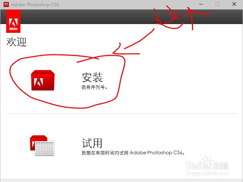Click the Adobe logo in the header
Screen dimensions: 243x182
(x=13, y=21)
